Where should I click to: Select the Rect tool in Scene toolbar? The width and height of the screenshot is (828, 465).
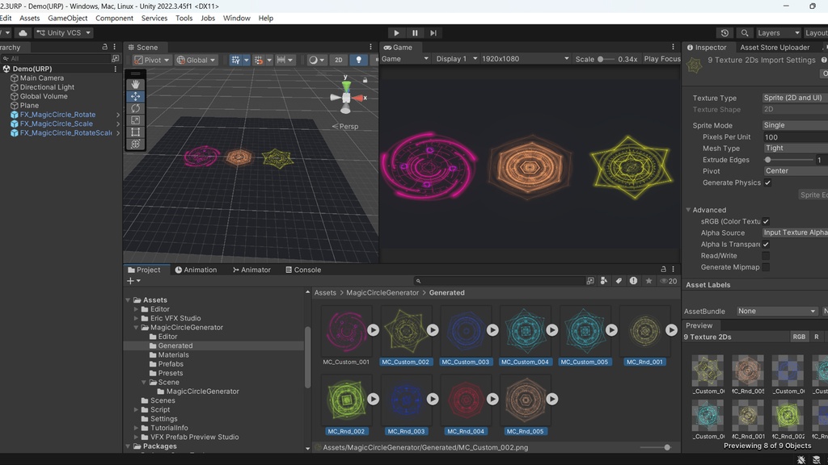tap(136, 132)
